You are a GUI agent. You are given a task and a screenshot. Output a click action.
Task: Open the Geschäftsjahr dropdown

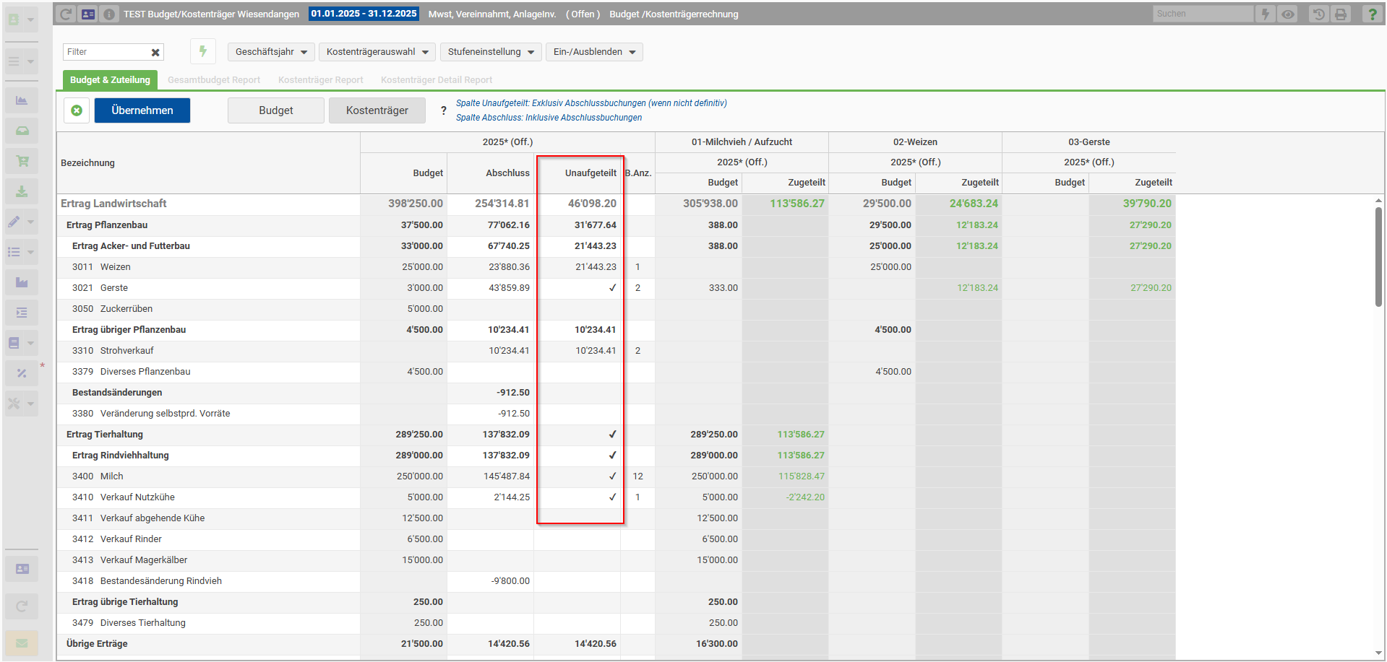[x=271, y=52]
